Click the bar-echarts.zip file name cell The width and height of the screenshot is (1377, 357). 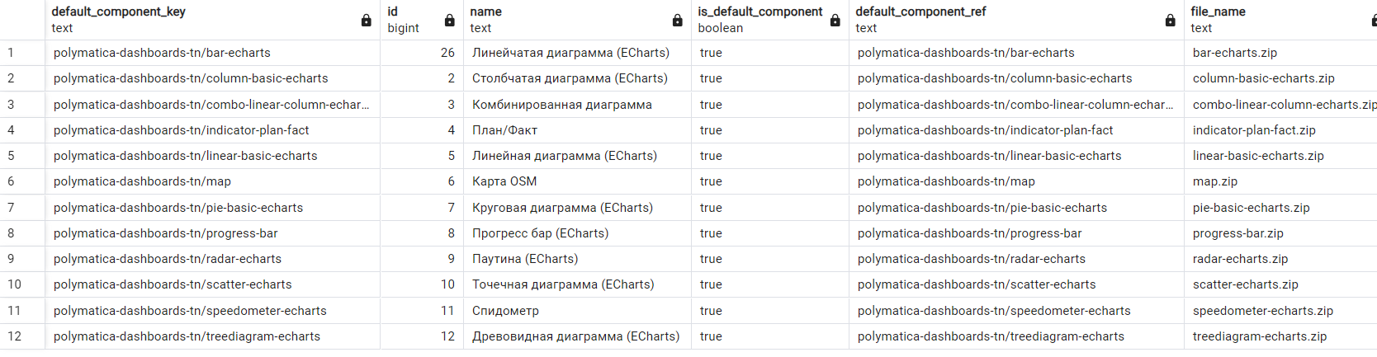1234,53
